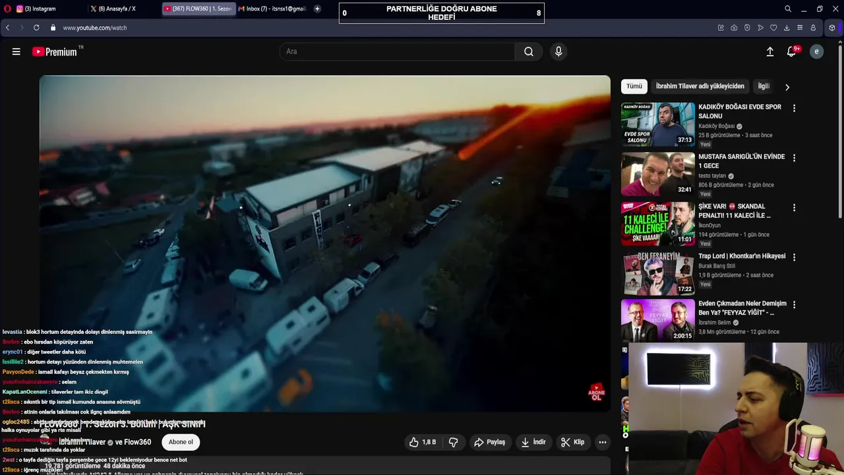Open browser downloads panel
The height and width of the screenshot is (475, 844).
click(787, 28)
